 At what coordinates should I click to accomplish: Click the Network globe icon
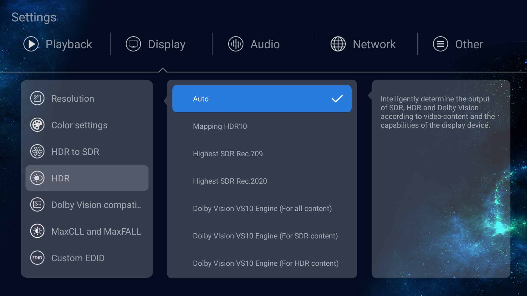[338, 44]
